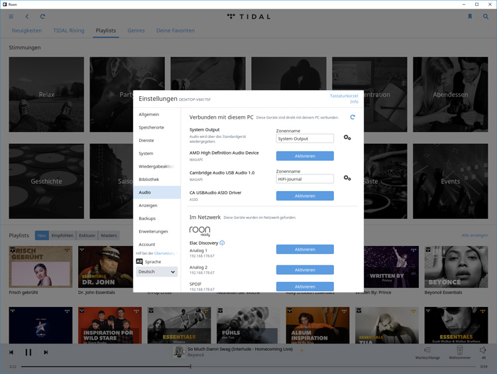Switch to the TIDAL Rising tab
Screen dimensions: 497x374
[69, 31]
